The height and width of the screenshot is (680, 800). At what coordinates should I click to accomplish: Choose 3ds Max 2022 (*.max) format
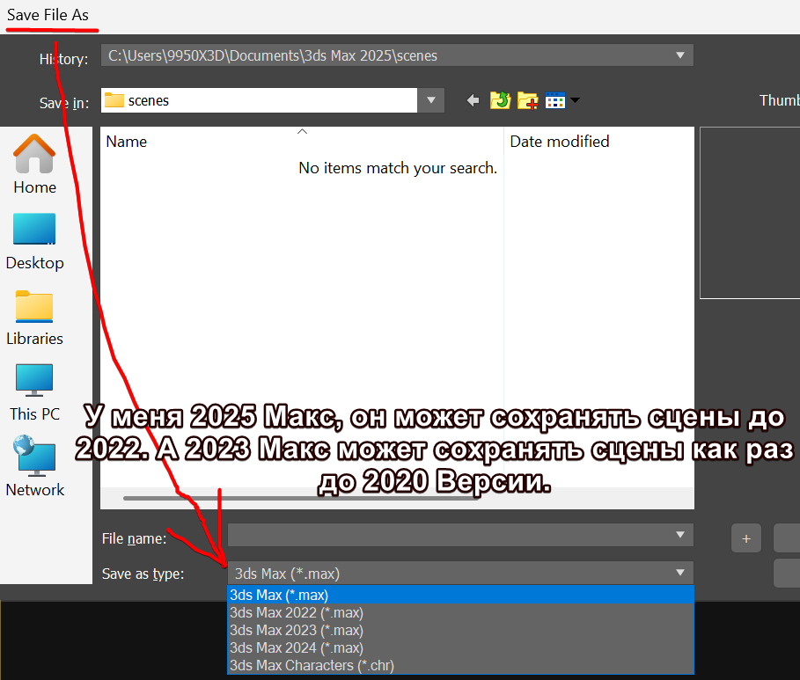point(460,612)
